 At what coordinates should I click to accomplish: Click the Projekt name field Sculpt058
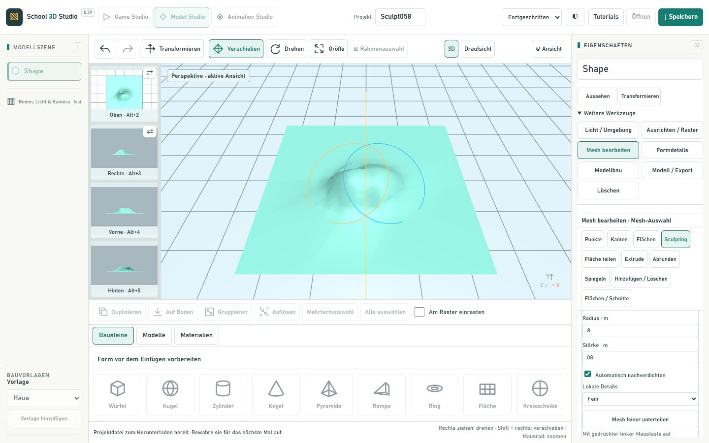[x=400, y=17]
